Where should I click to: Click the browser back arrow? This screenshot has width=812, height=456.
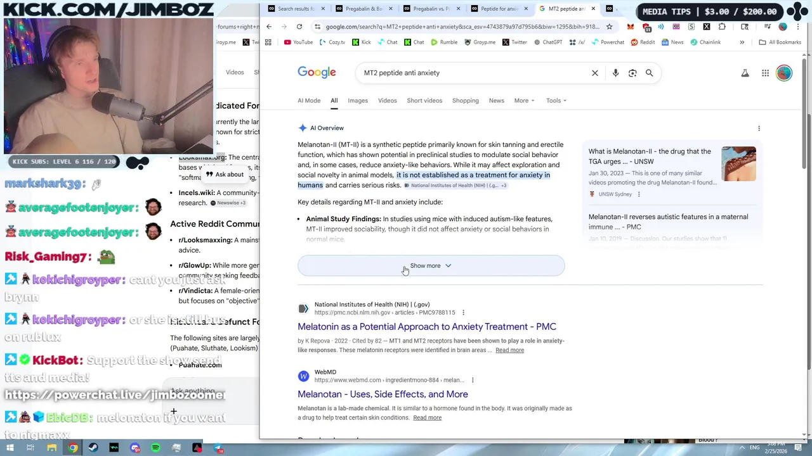pyautogui.click(x=269, y=27)
